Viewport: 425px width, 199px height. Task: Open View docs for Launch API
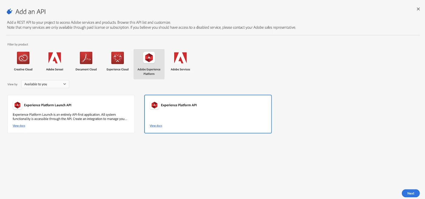tap(19, 126)
